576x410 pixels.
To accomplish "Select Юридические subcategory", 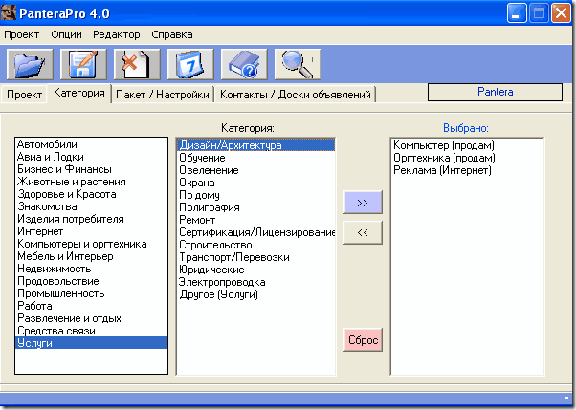I will [x=256, y=270].
